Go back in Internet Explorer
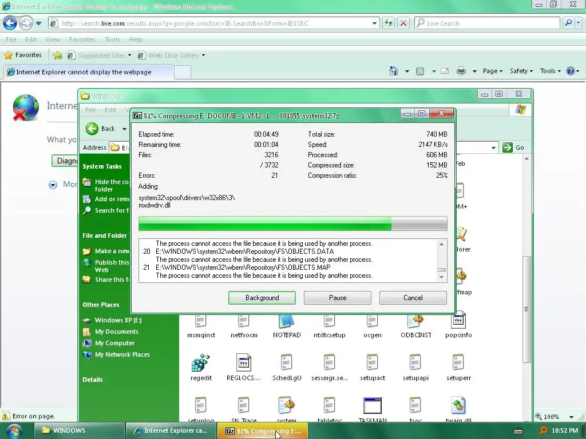The width and height of the screenshot is (586, 439). click(10, 23)
